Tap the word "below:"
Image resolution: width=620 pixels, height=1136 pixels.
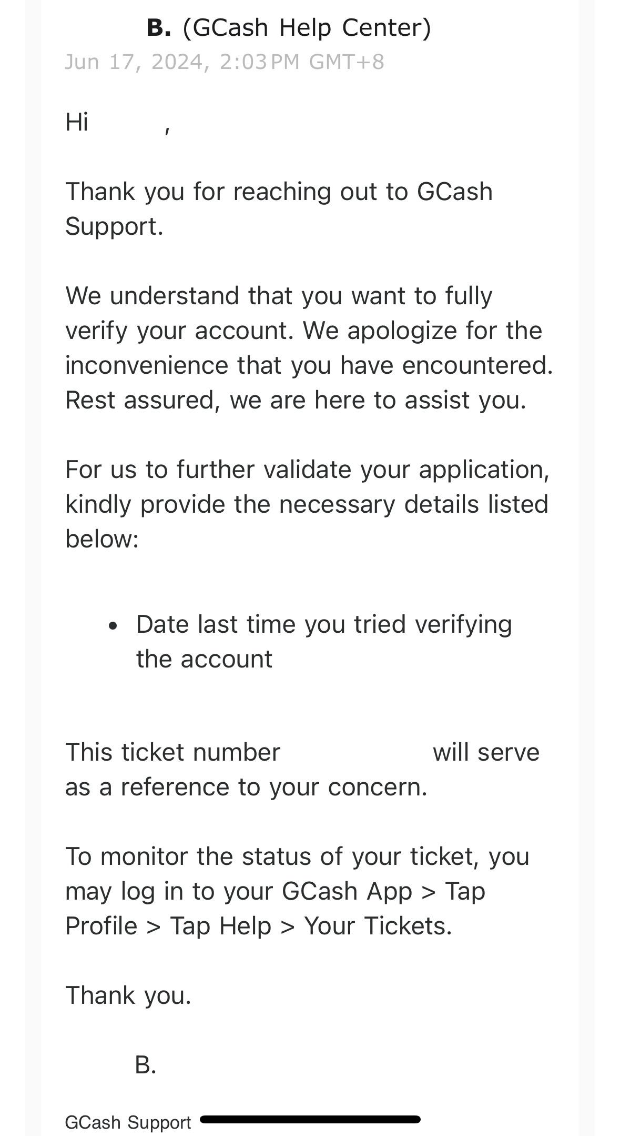point(102,539)
